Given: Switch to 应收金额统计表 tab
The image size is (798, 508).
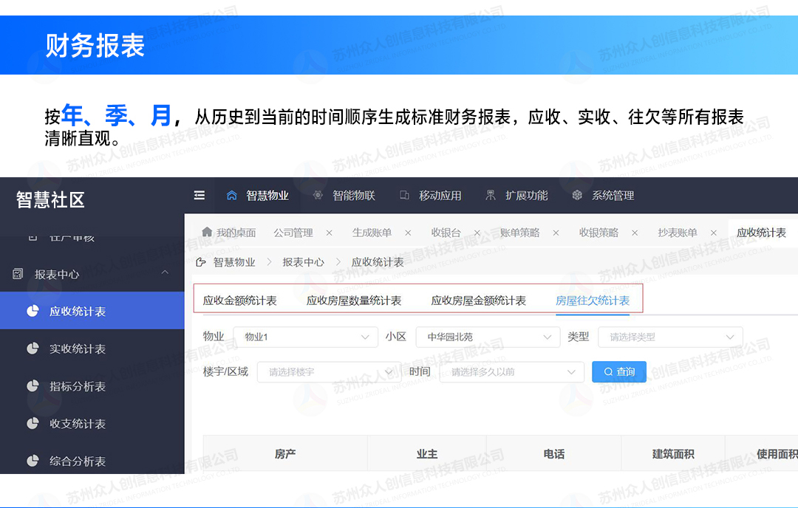Looking at the screenshot, I should [x=239, y=301].
